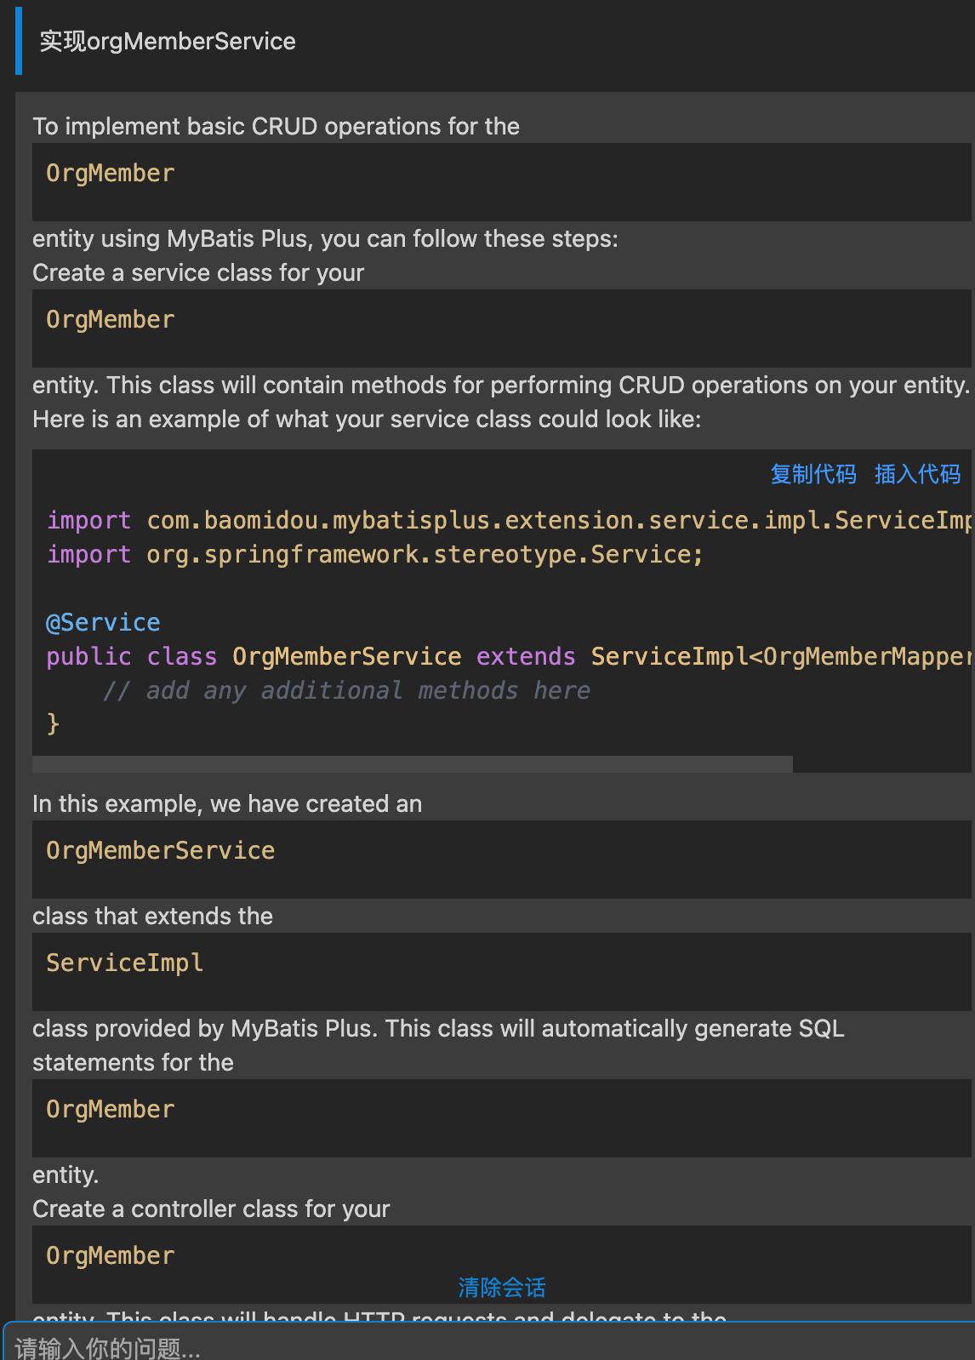975x1360 pixels.
Task: Click the 复制代码 copy code link
Action: point(812,474)
